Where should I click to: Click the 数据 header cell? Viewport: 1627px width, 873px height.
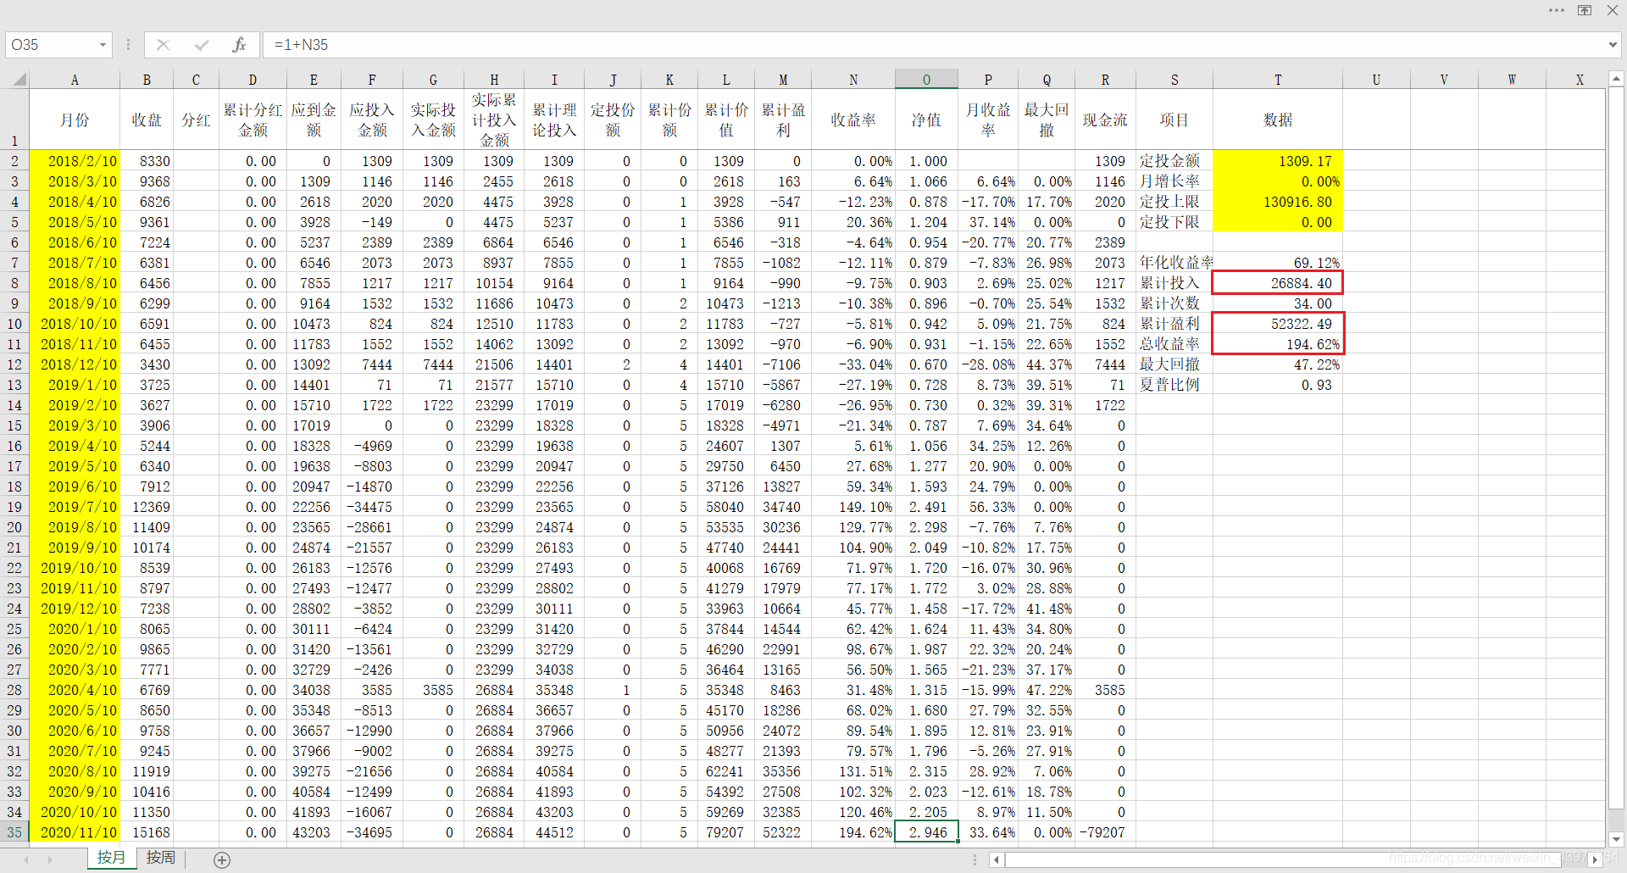click(1278, 120)
